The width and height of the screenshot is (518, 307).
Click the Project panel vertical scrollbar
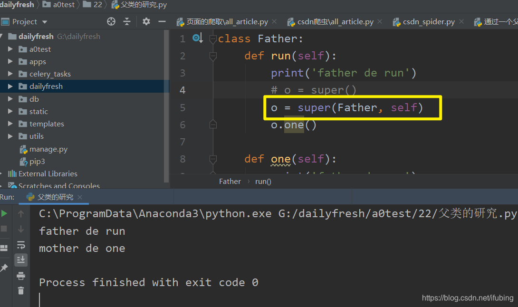coord(166,106)
